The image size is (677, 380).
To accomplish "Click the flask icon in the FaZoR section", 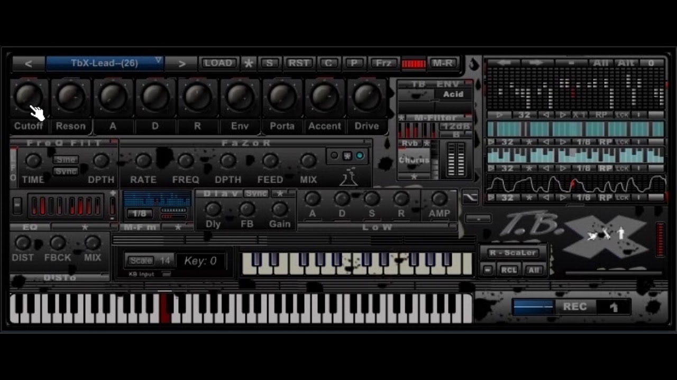I will coord(348,177).
